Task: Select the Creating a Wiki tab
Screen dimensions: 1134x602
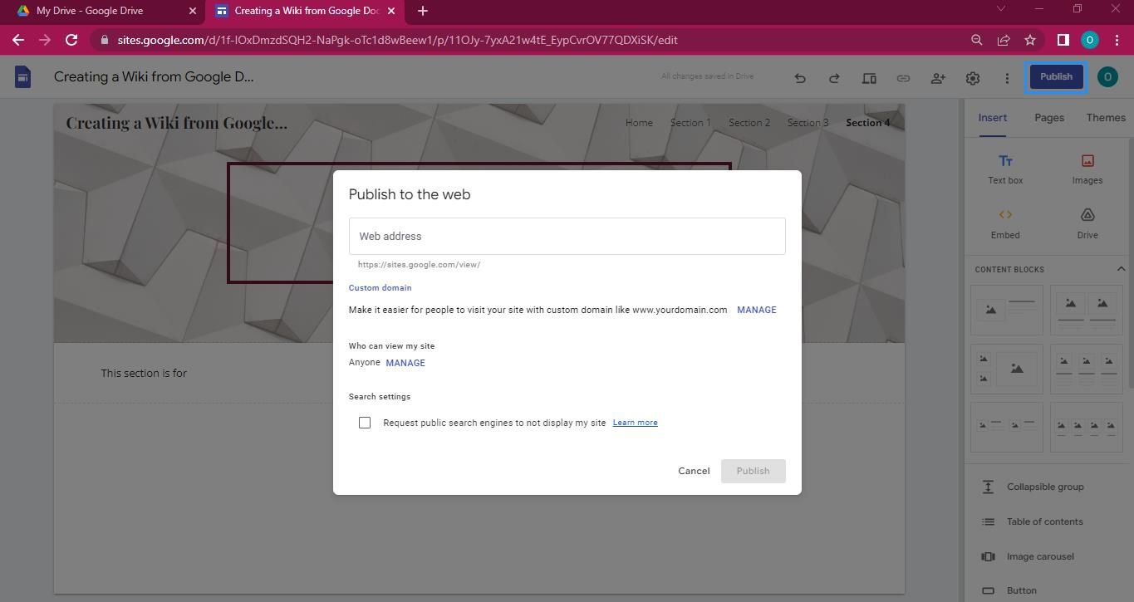Action: [307, 11]
